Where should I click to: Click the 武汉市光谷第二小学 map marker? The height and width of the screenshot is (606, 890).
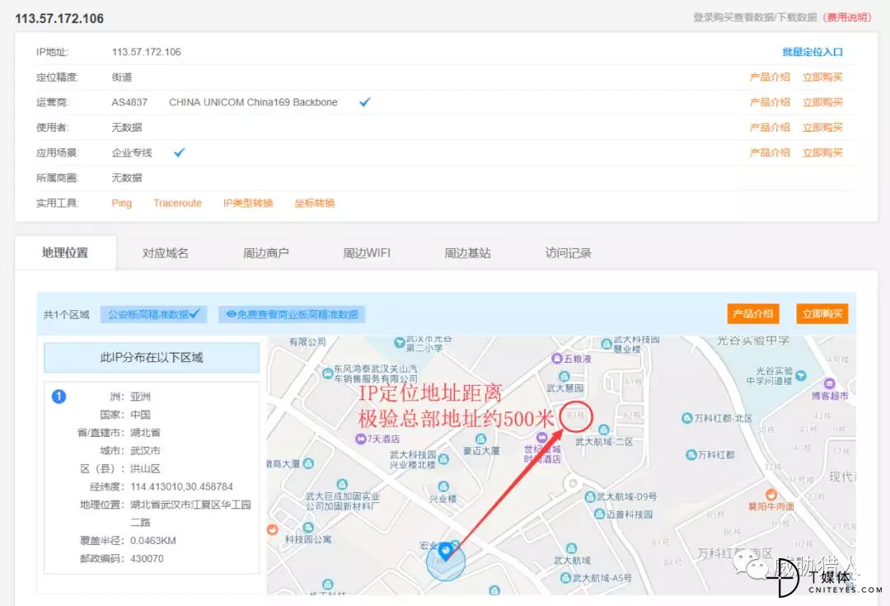pyautogui.click(x=399, y=342)
